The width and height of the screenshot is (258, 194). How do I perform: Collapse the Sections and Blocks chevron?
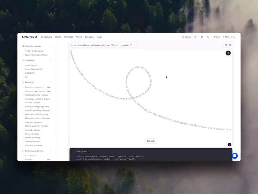pyautogui.click(x=51, y=151)
